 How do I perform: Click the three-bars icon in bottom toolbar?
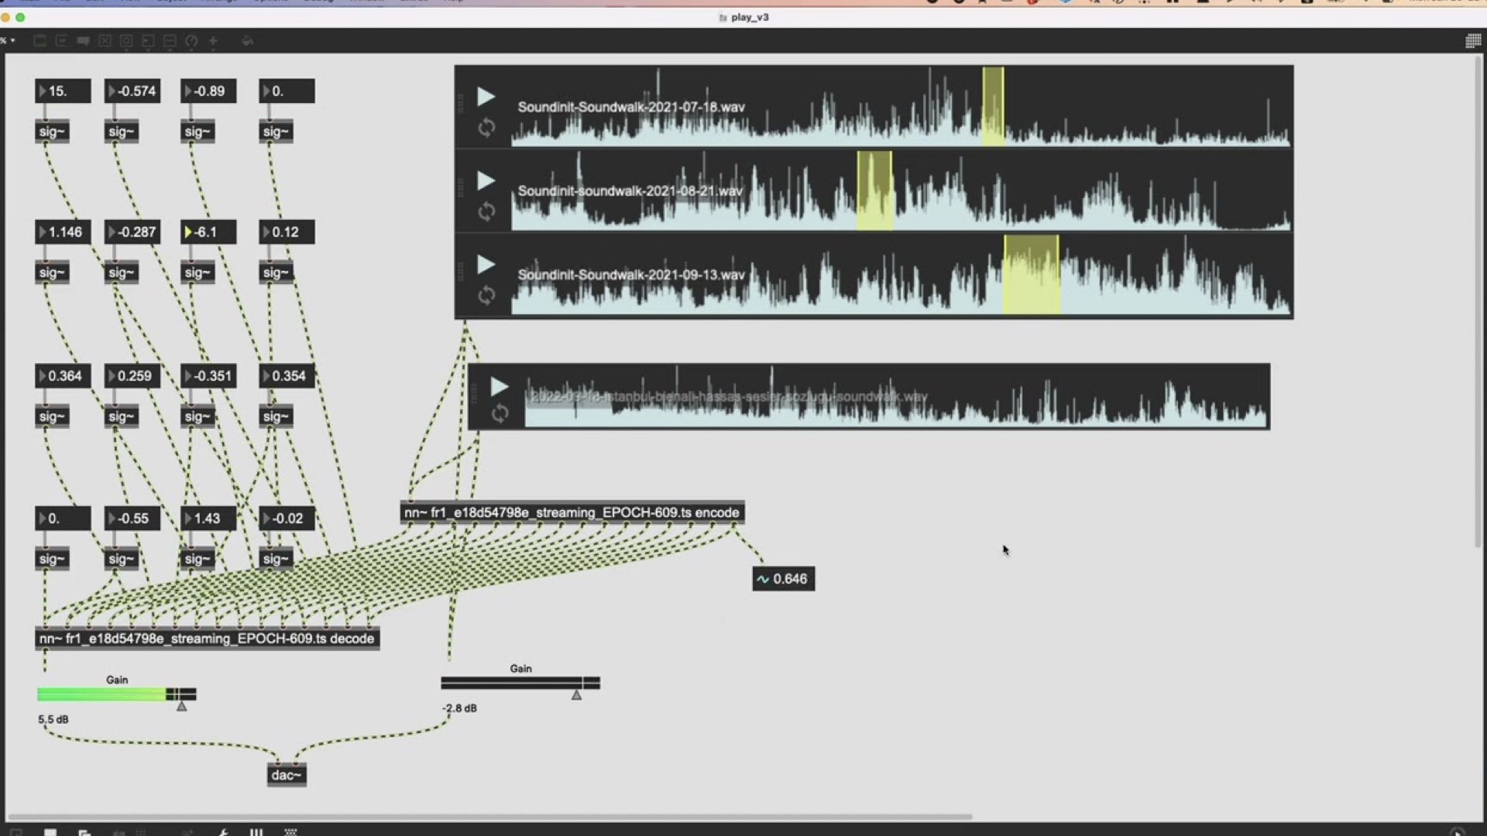tap(256, 832)
